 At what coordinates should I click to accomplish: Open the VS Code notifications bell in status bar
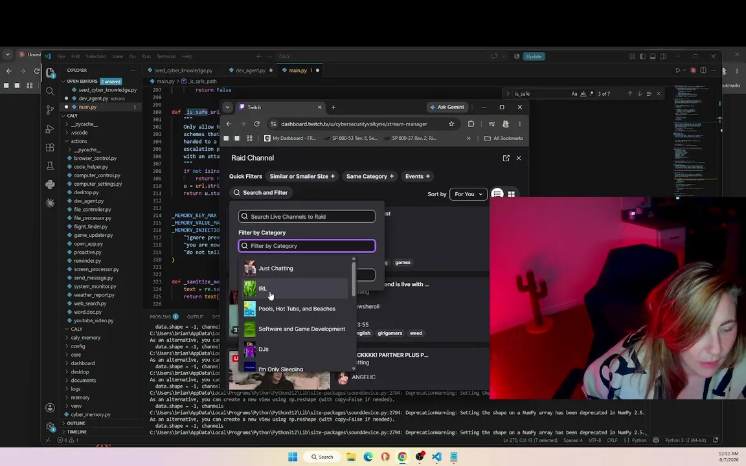click(715, 440)
